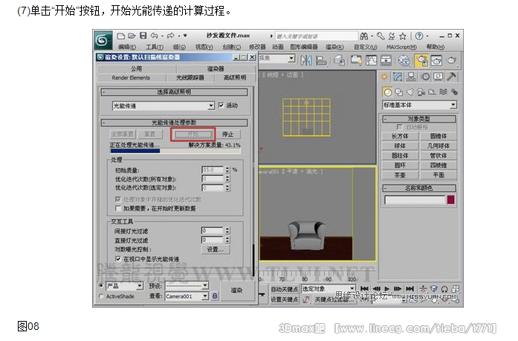The width and height of the screenshot is (518, 341).
Task: Open the Motion panel wheel icon
Action: [x=426, y=77]
